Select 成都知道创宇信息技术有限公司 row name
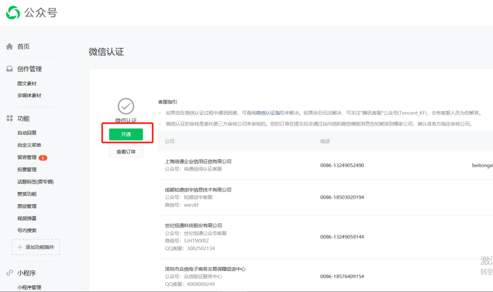The width and height of the screenshot is (493, 292). point(198,190)
